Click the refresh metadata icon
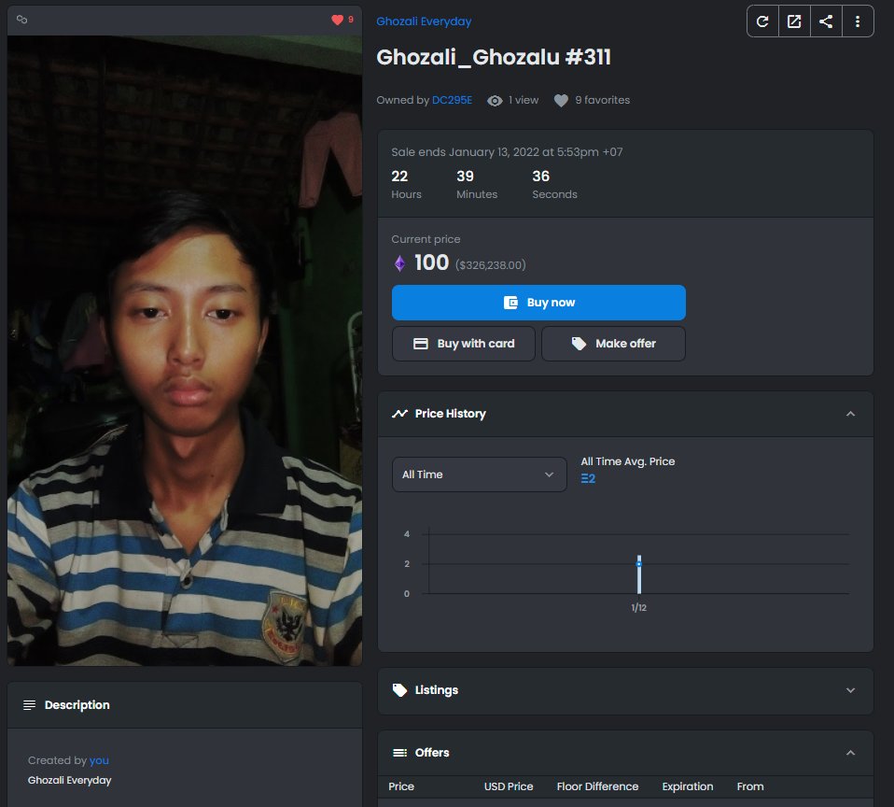 point(762,21)
